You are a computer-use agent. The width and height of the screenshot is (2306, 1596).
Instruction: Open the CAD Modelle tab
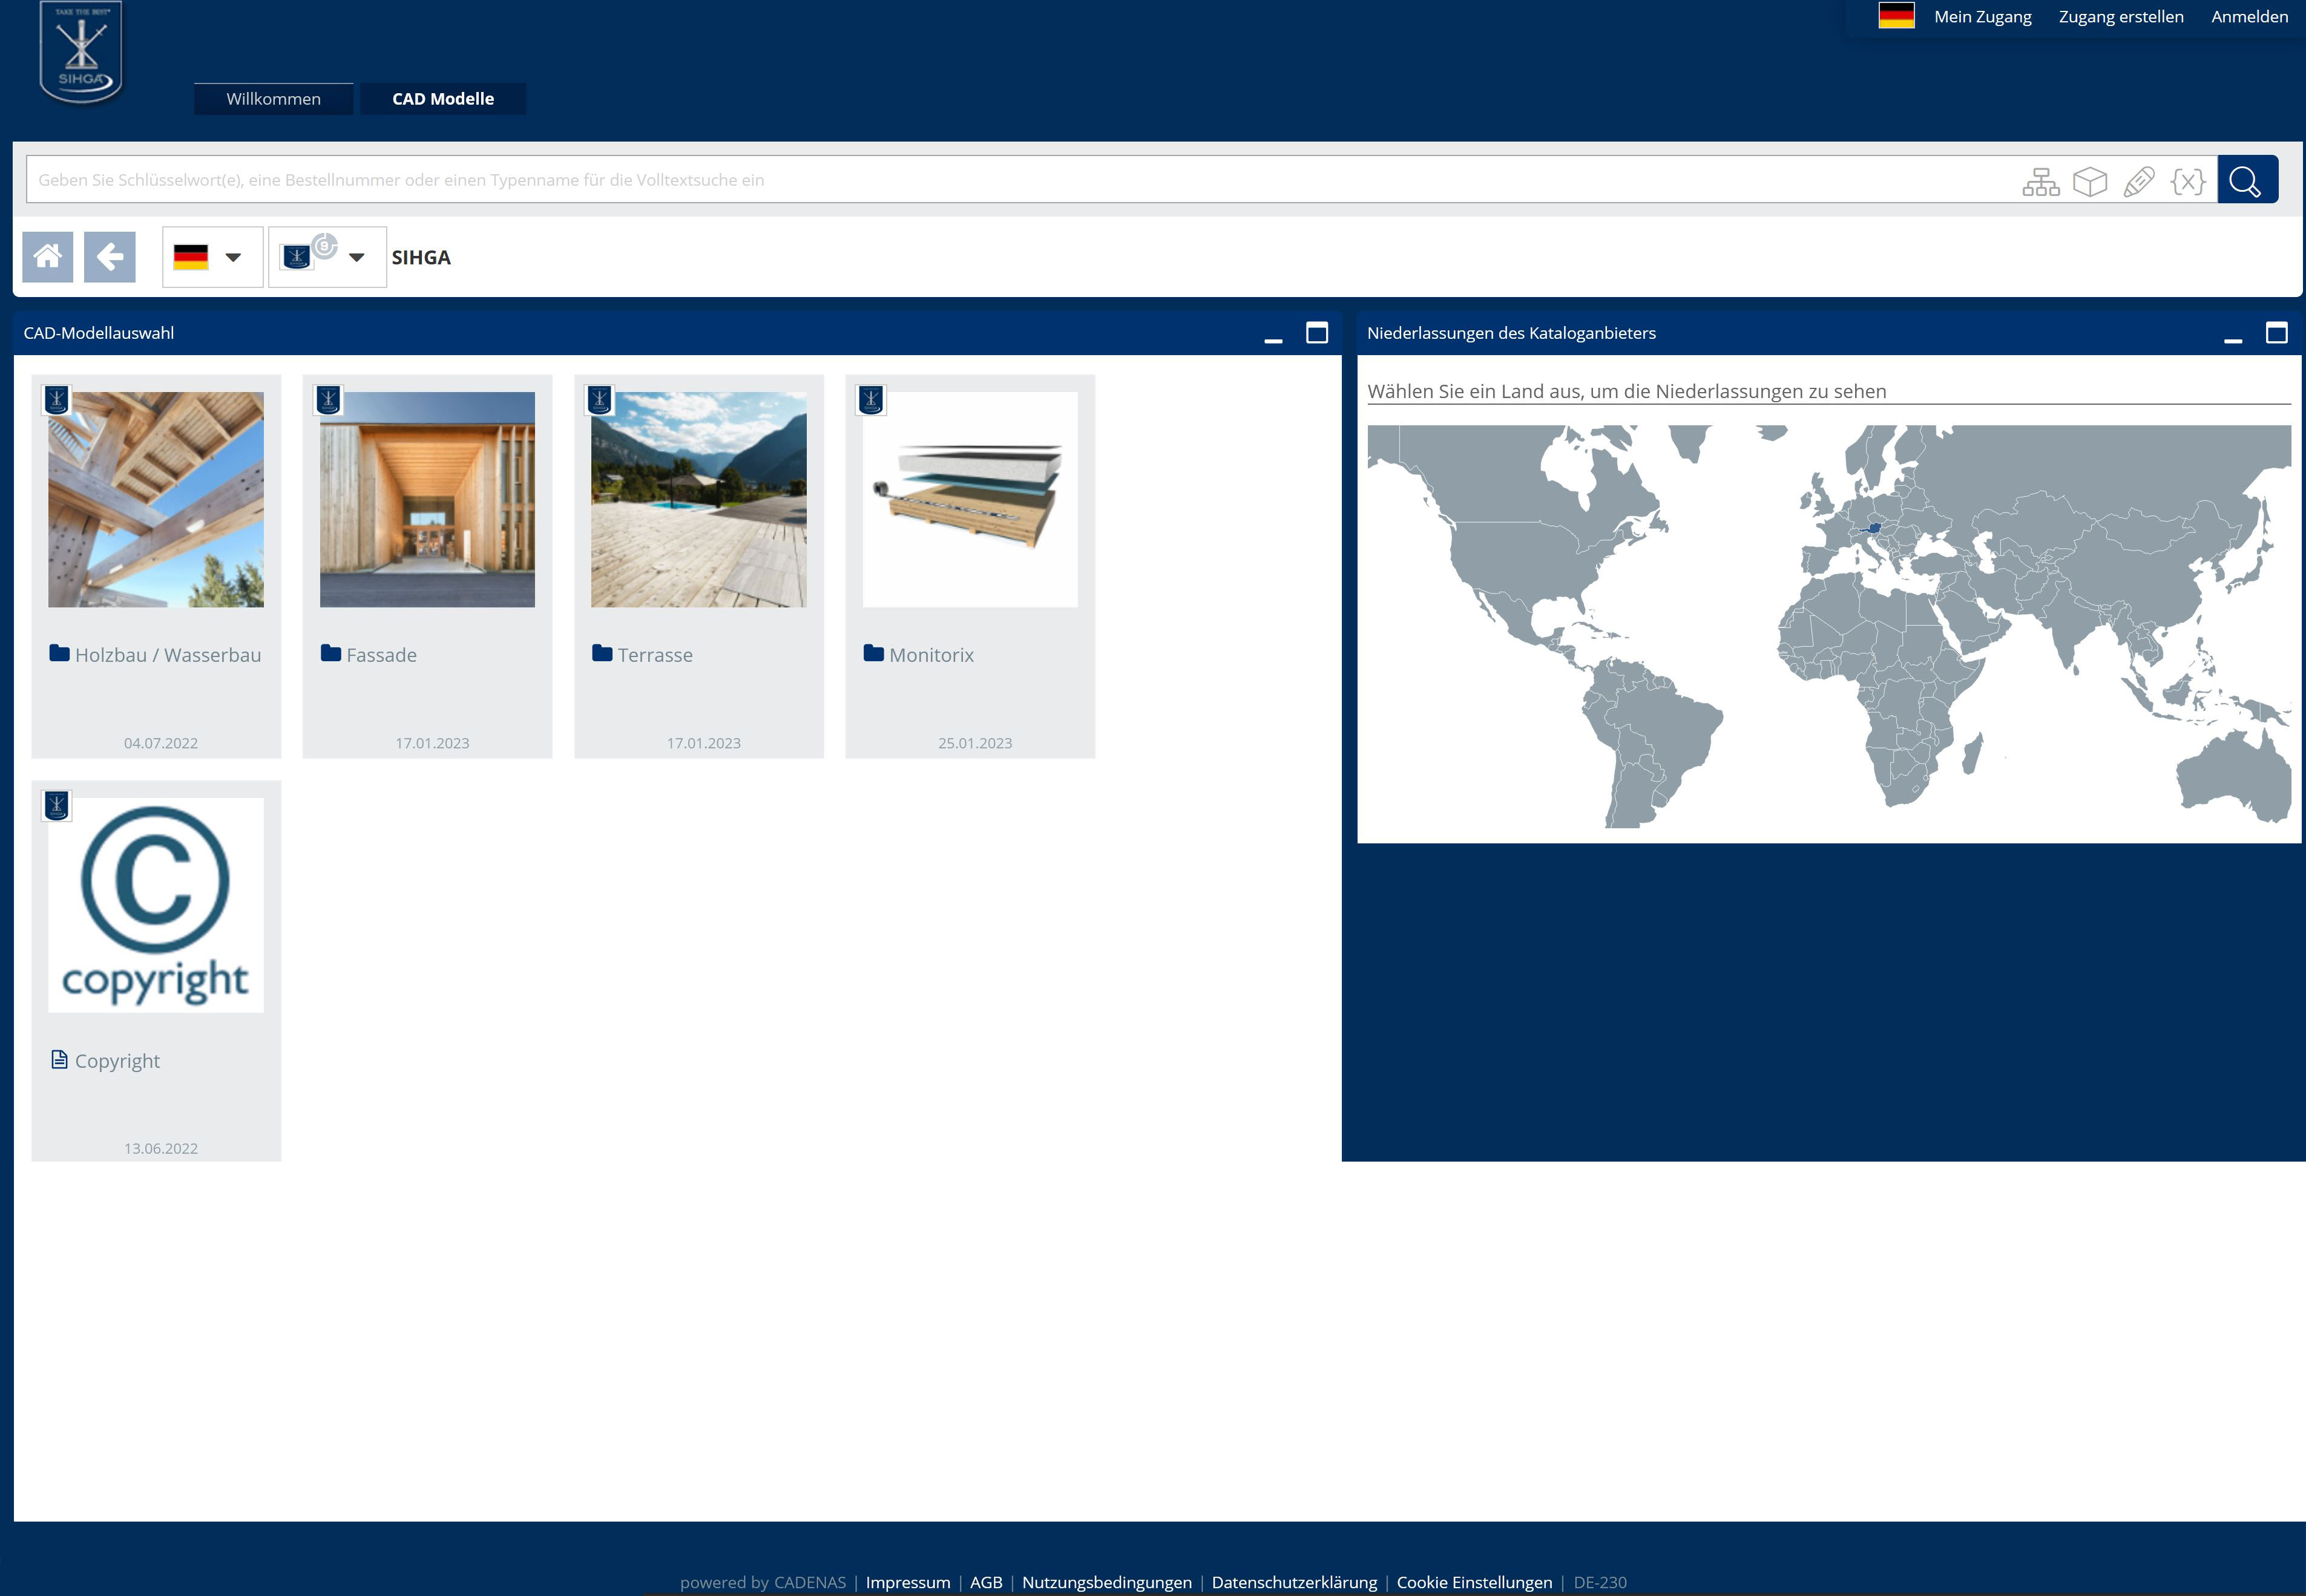pyautogui.click(x=442, y=99)
